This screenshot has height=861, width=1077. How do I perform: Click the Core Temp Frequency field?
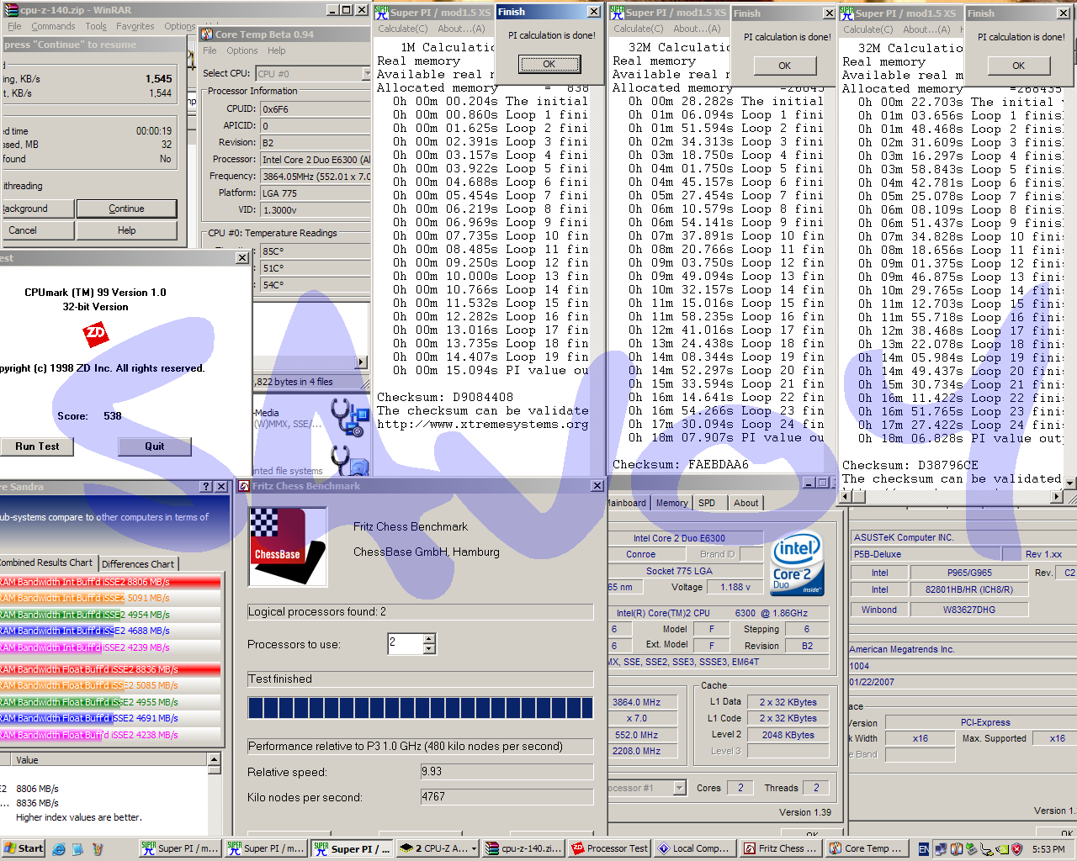click(x=316, y=177)
